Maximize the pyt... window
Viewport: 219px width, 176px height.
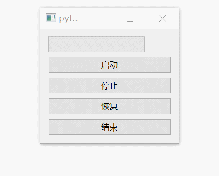click(130, 18)
